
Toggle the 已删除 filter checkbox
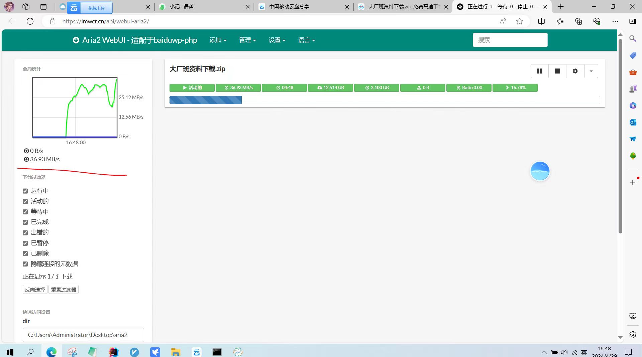point(25,253)
